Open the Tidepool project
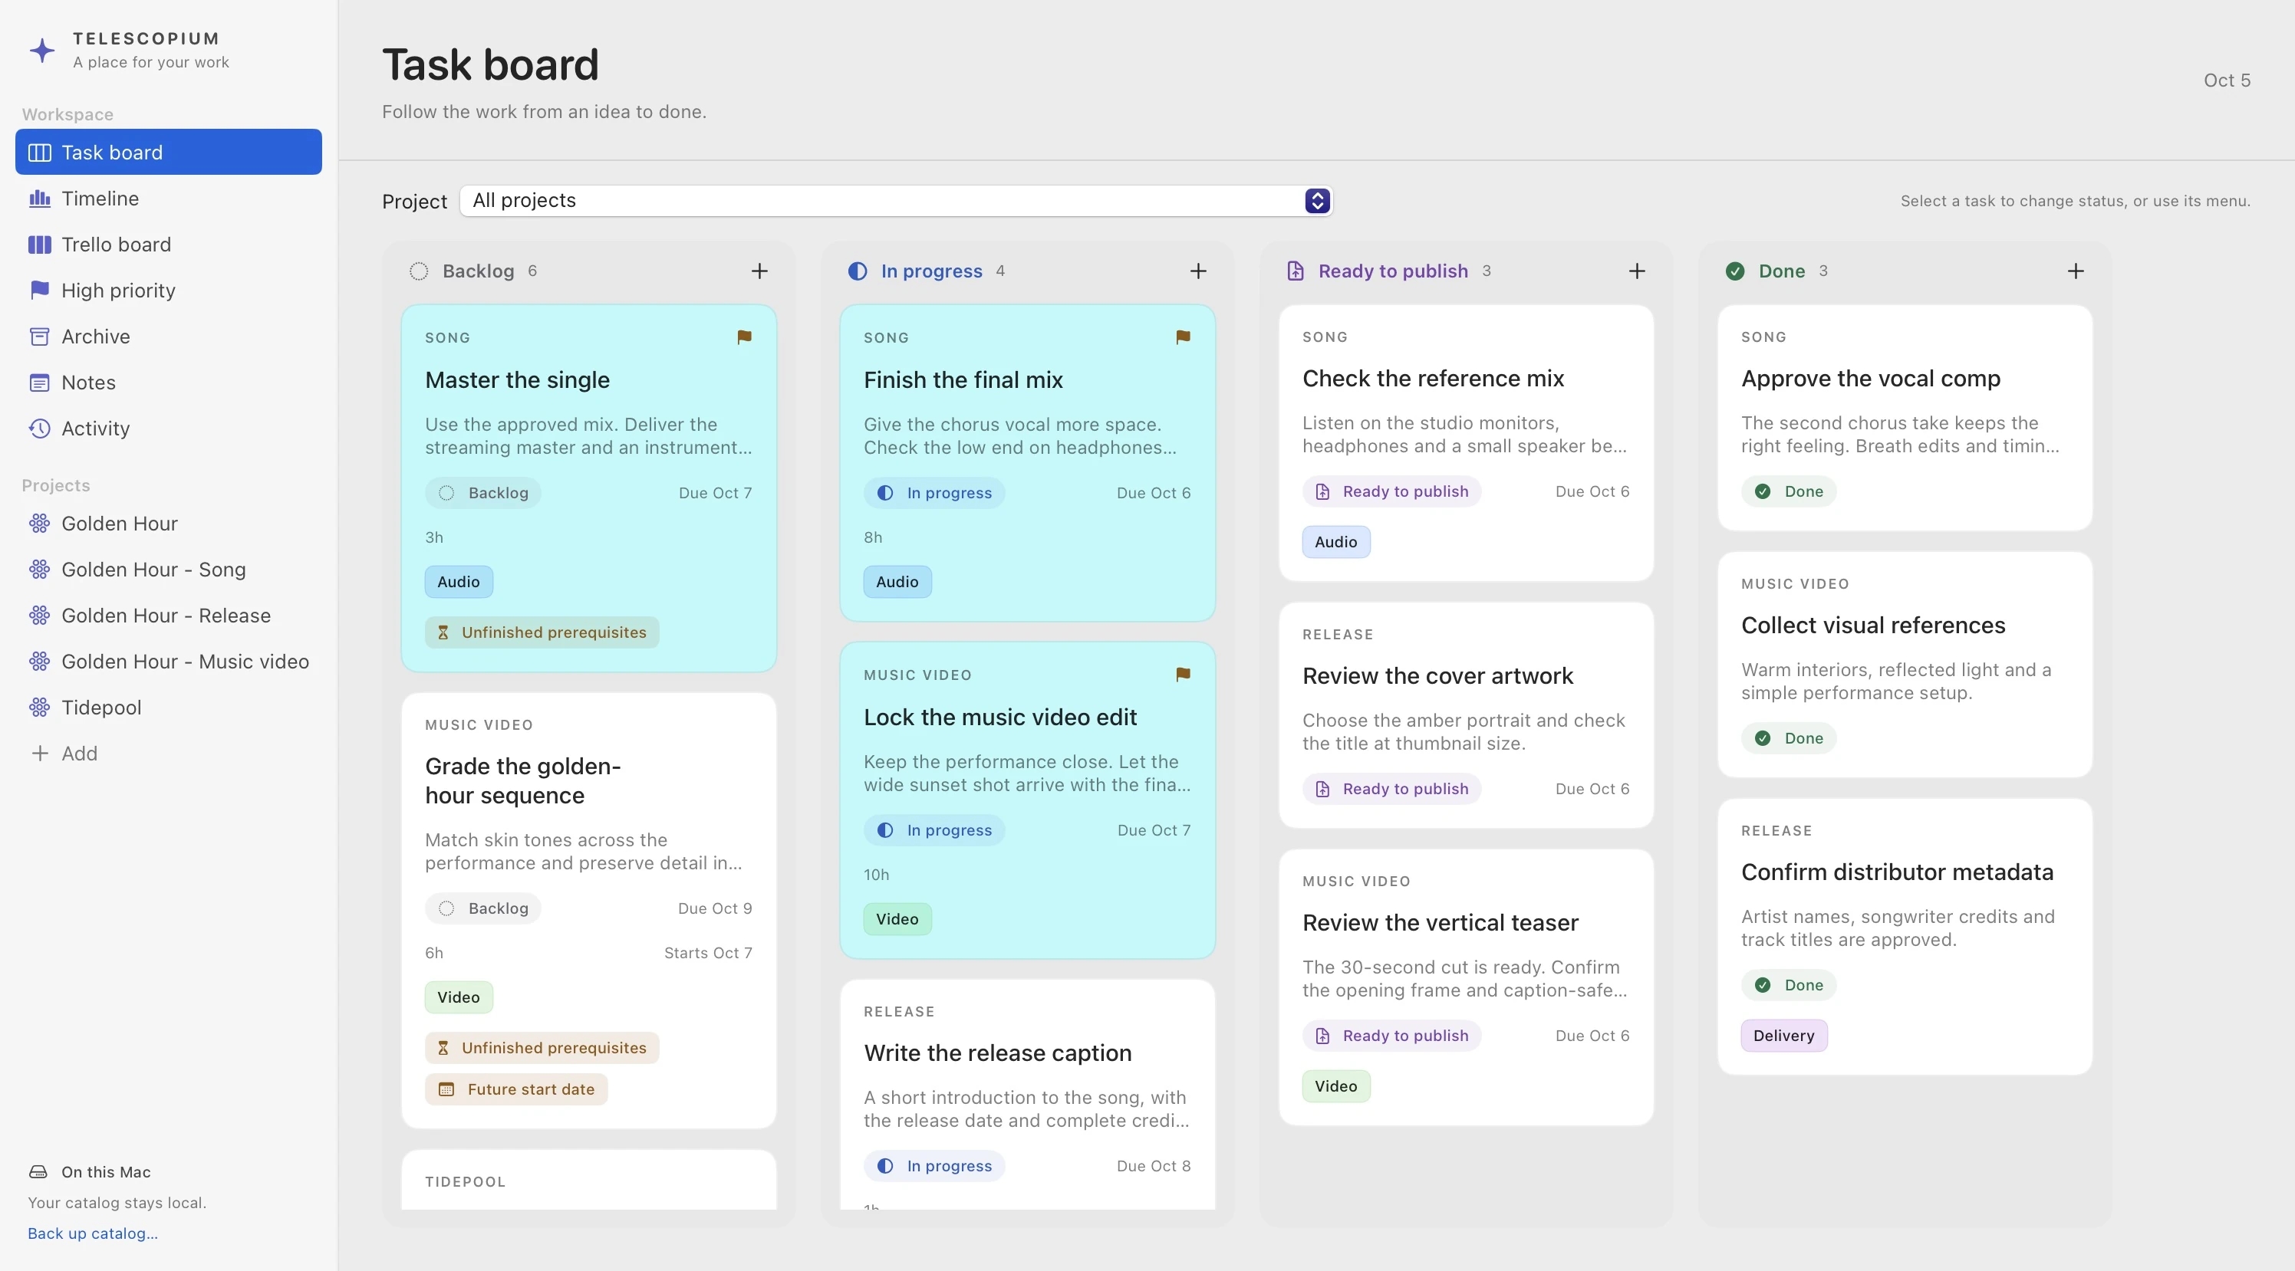This screenshot has height=1271, width=2295. coord(169,708)
